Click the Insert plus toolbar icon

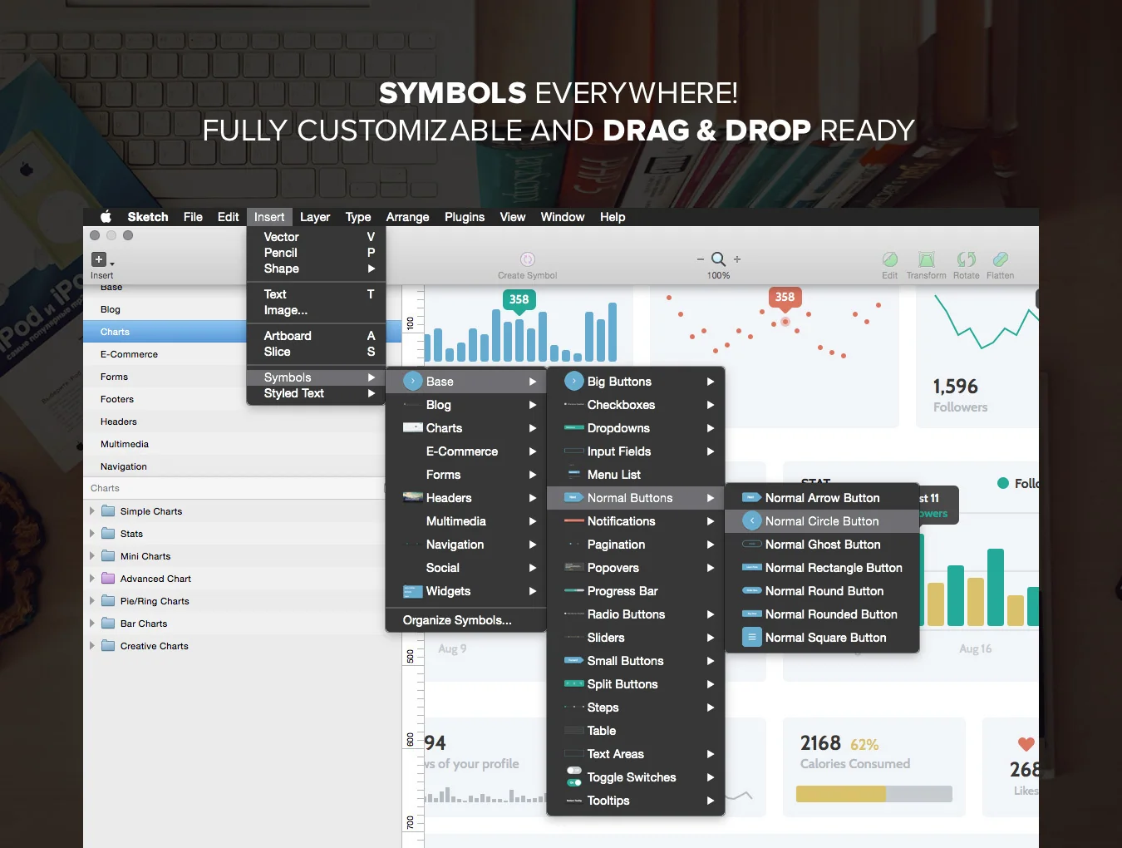point(99,259)
